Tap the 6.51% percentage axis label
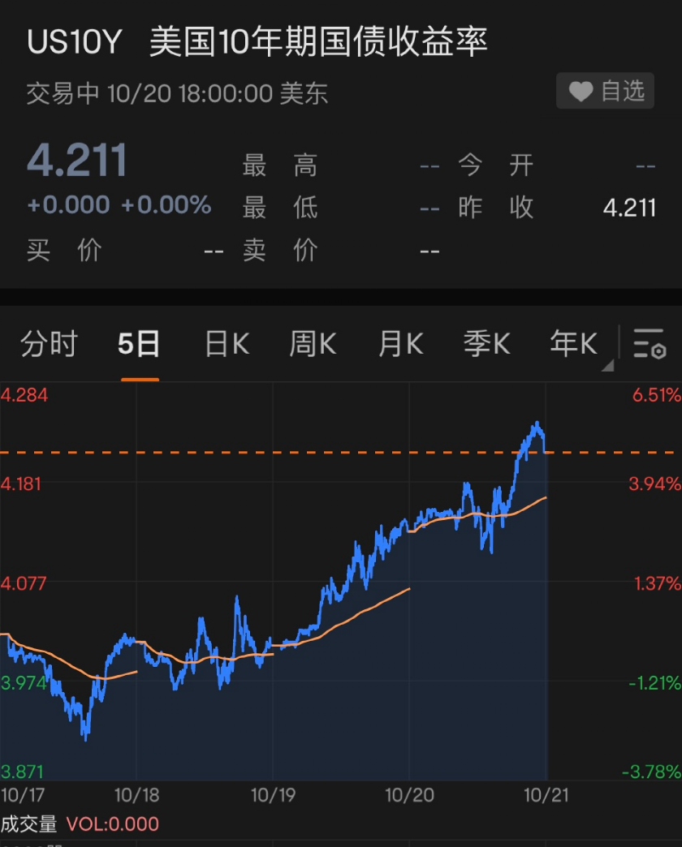Screen dimensions: 682x847 point(654,395)
